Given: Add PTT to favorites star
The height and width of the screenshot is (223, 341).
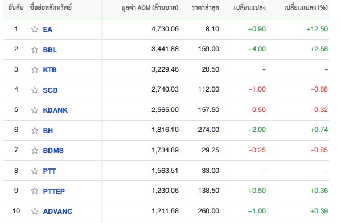Looking at the screenshot, I should click(x=35, y=171).
